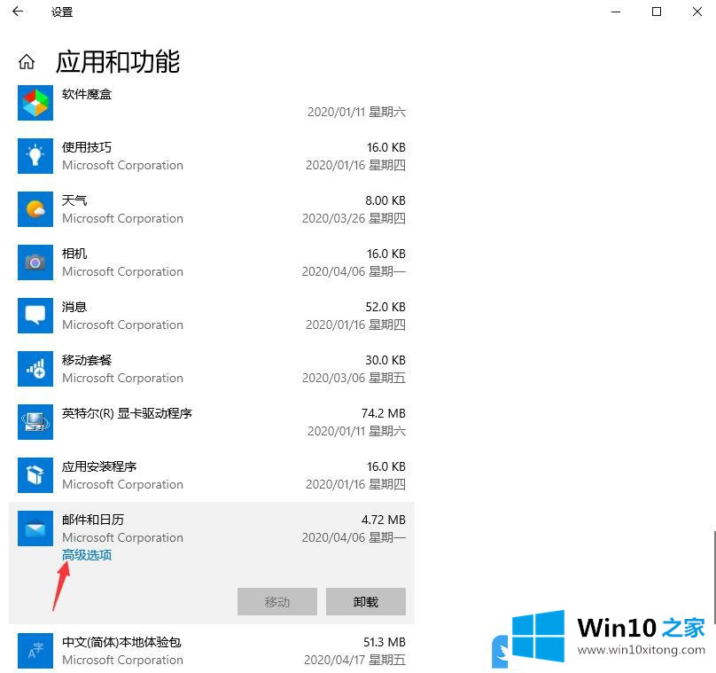
Task: Select the 应用安装程序 entry
Action: tap(212, 475)
